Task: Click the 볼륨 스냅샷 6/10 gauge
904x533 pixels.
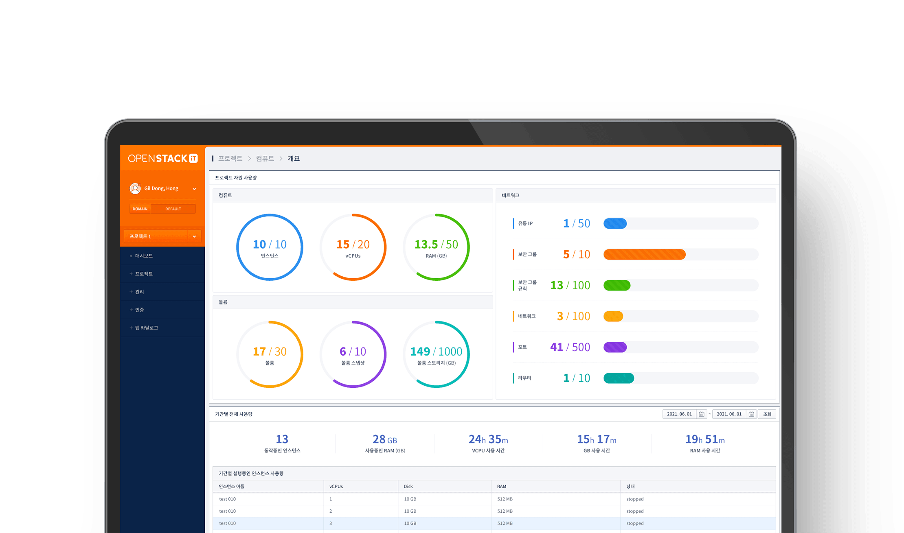Action: click(x=353, y=354)
